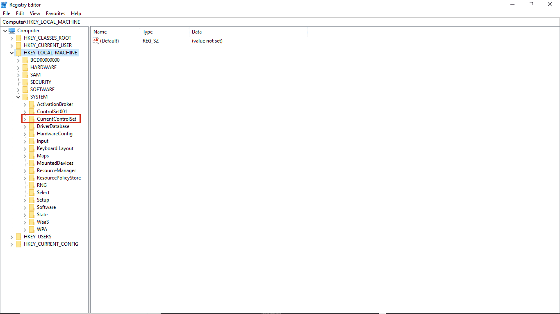This screenshot has height=314, width=560.
Task: Click the "(value not set)" data cell
Action: pyautogui.click(x=207, y=41)
